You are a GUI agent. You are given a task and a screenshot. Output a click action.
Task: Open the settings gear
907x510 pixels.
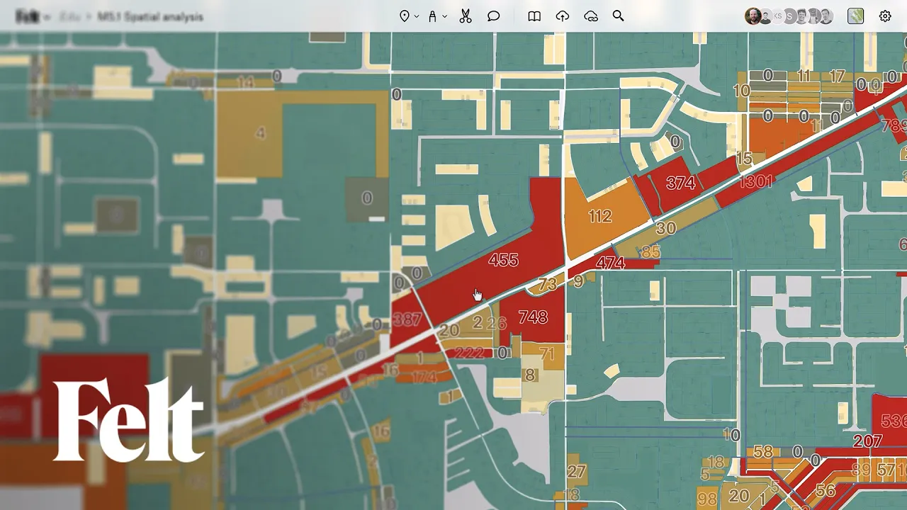point(885,16)
